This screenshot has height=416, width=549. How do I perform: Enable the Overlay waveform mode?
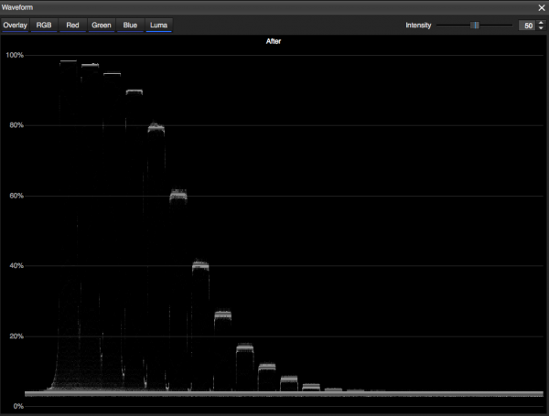[16, 25]
